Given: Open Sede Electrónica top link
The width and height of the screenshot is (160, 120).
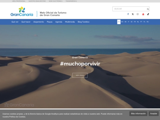Looking at the screenshot, I should pyautogui.click(x=56, y=1).
